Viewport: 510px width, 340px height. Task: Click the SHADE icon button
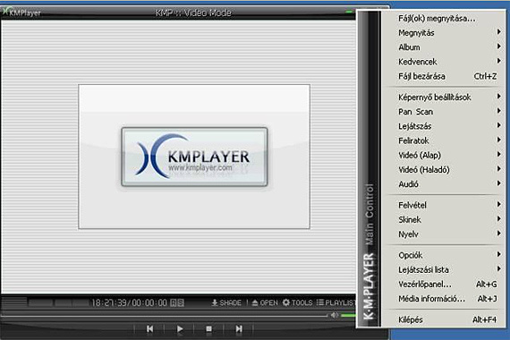(x=226, y=303)
